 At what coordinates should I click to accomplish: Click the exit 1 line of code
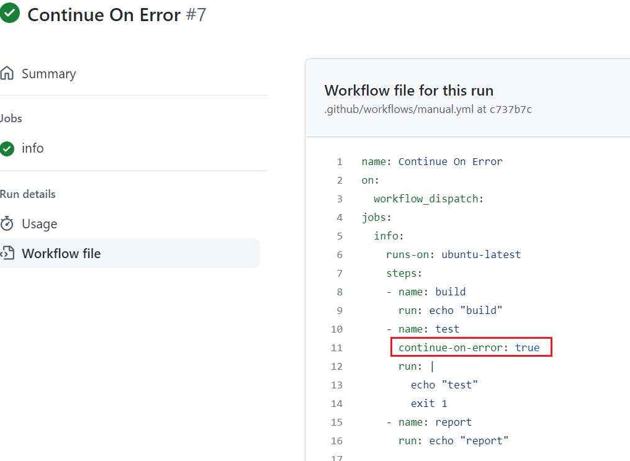(x=429, y=403)
